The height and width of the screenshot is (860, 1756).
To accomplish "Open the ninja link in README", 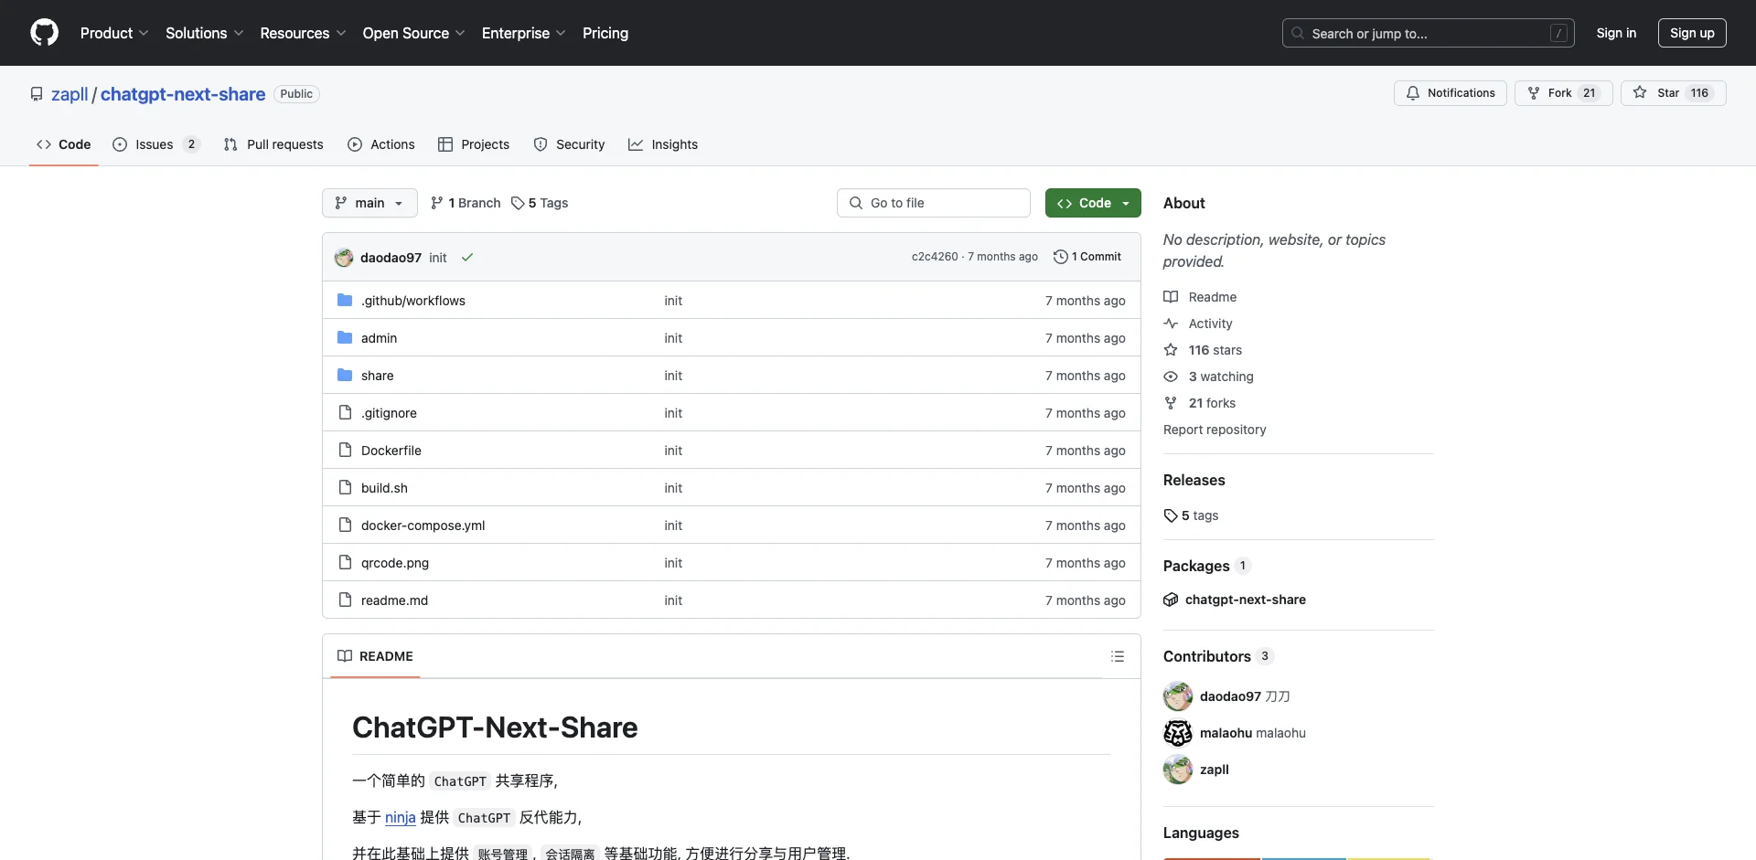I will (x=401, y=817).
